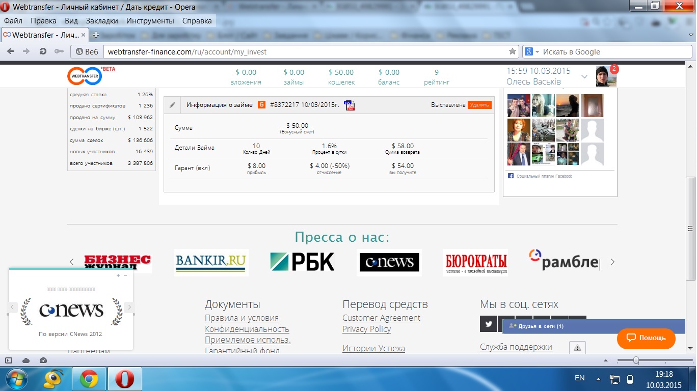The width and height of the screenshot is (697, 391).
Task: Open the Служба поддержки link
Action: tap(516, 347)
